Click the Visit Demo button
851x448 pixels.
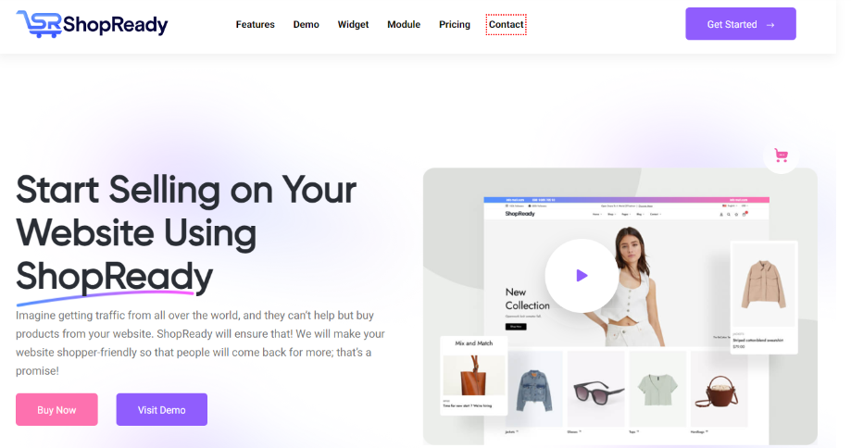162,409
